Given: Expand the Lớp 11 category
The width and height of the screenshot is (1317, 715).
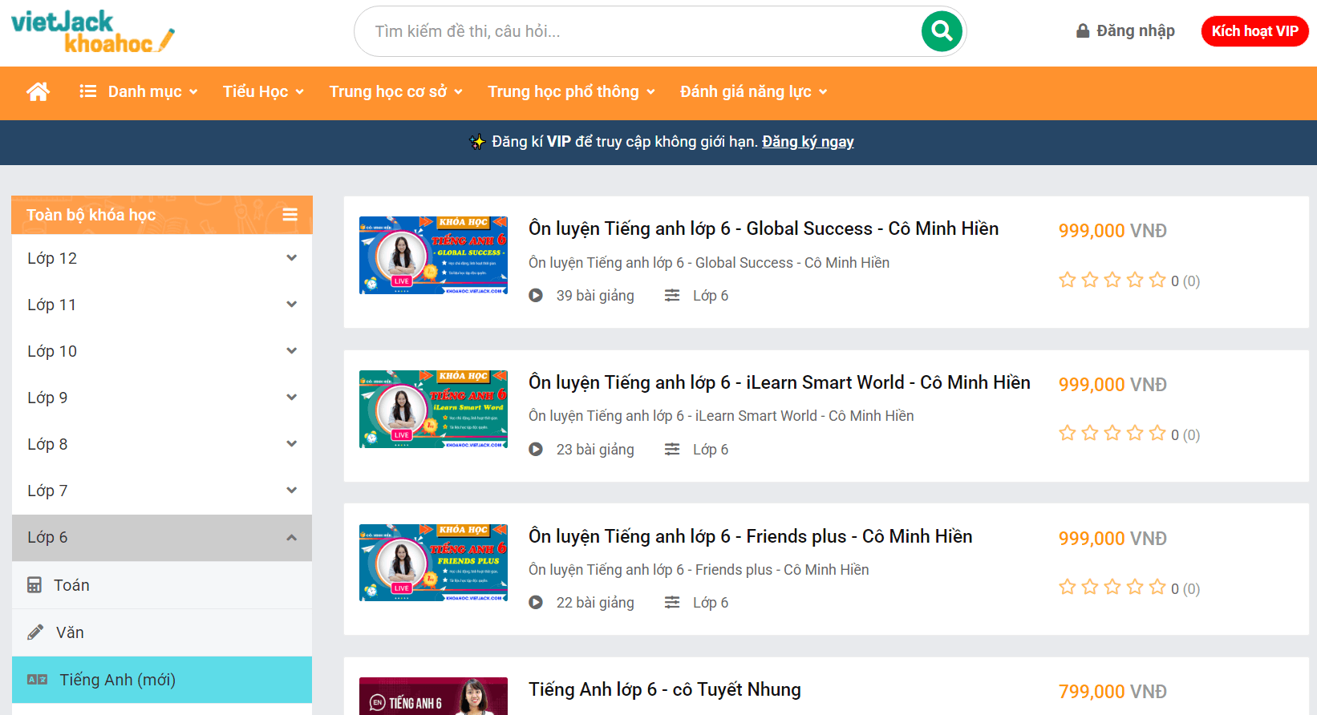Looking at the screenshot, I should [162, 305].
